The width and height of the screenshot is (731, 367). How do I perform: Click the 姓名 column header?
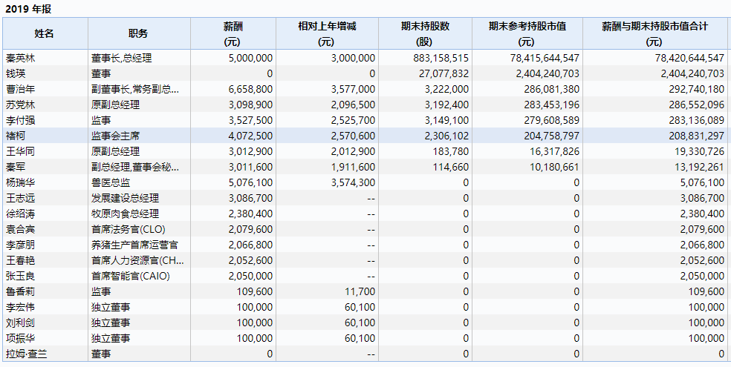[45, 33]
